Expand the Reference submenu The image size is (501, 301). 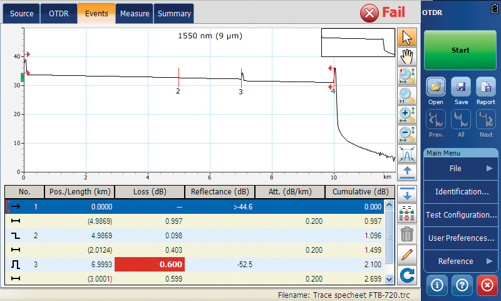(x=460, y=261)
